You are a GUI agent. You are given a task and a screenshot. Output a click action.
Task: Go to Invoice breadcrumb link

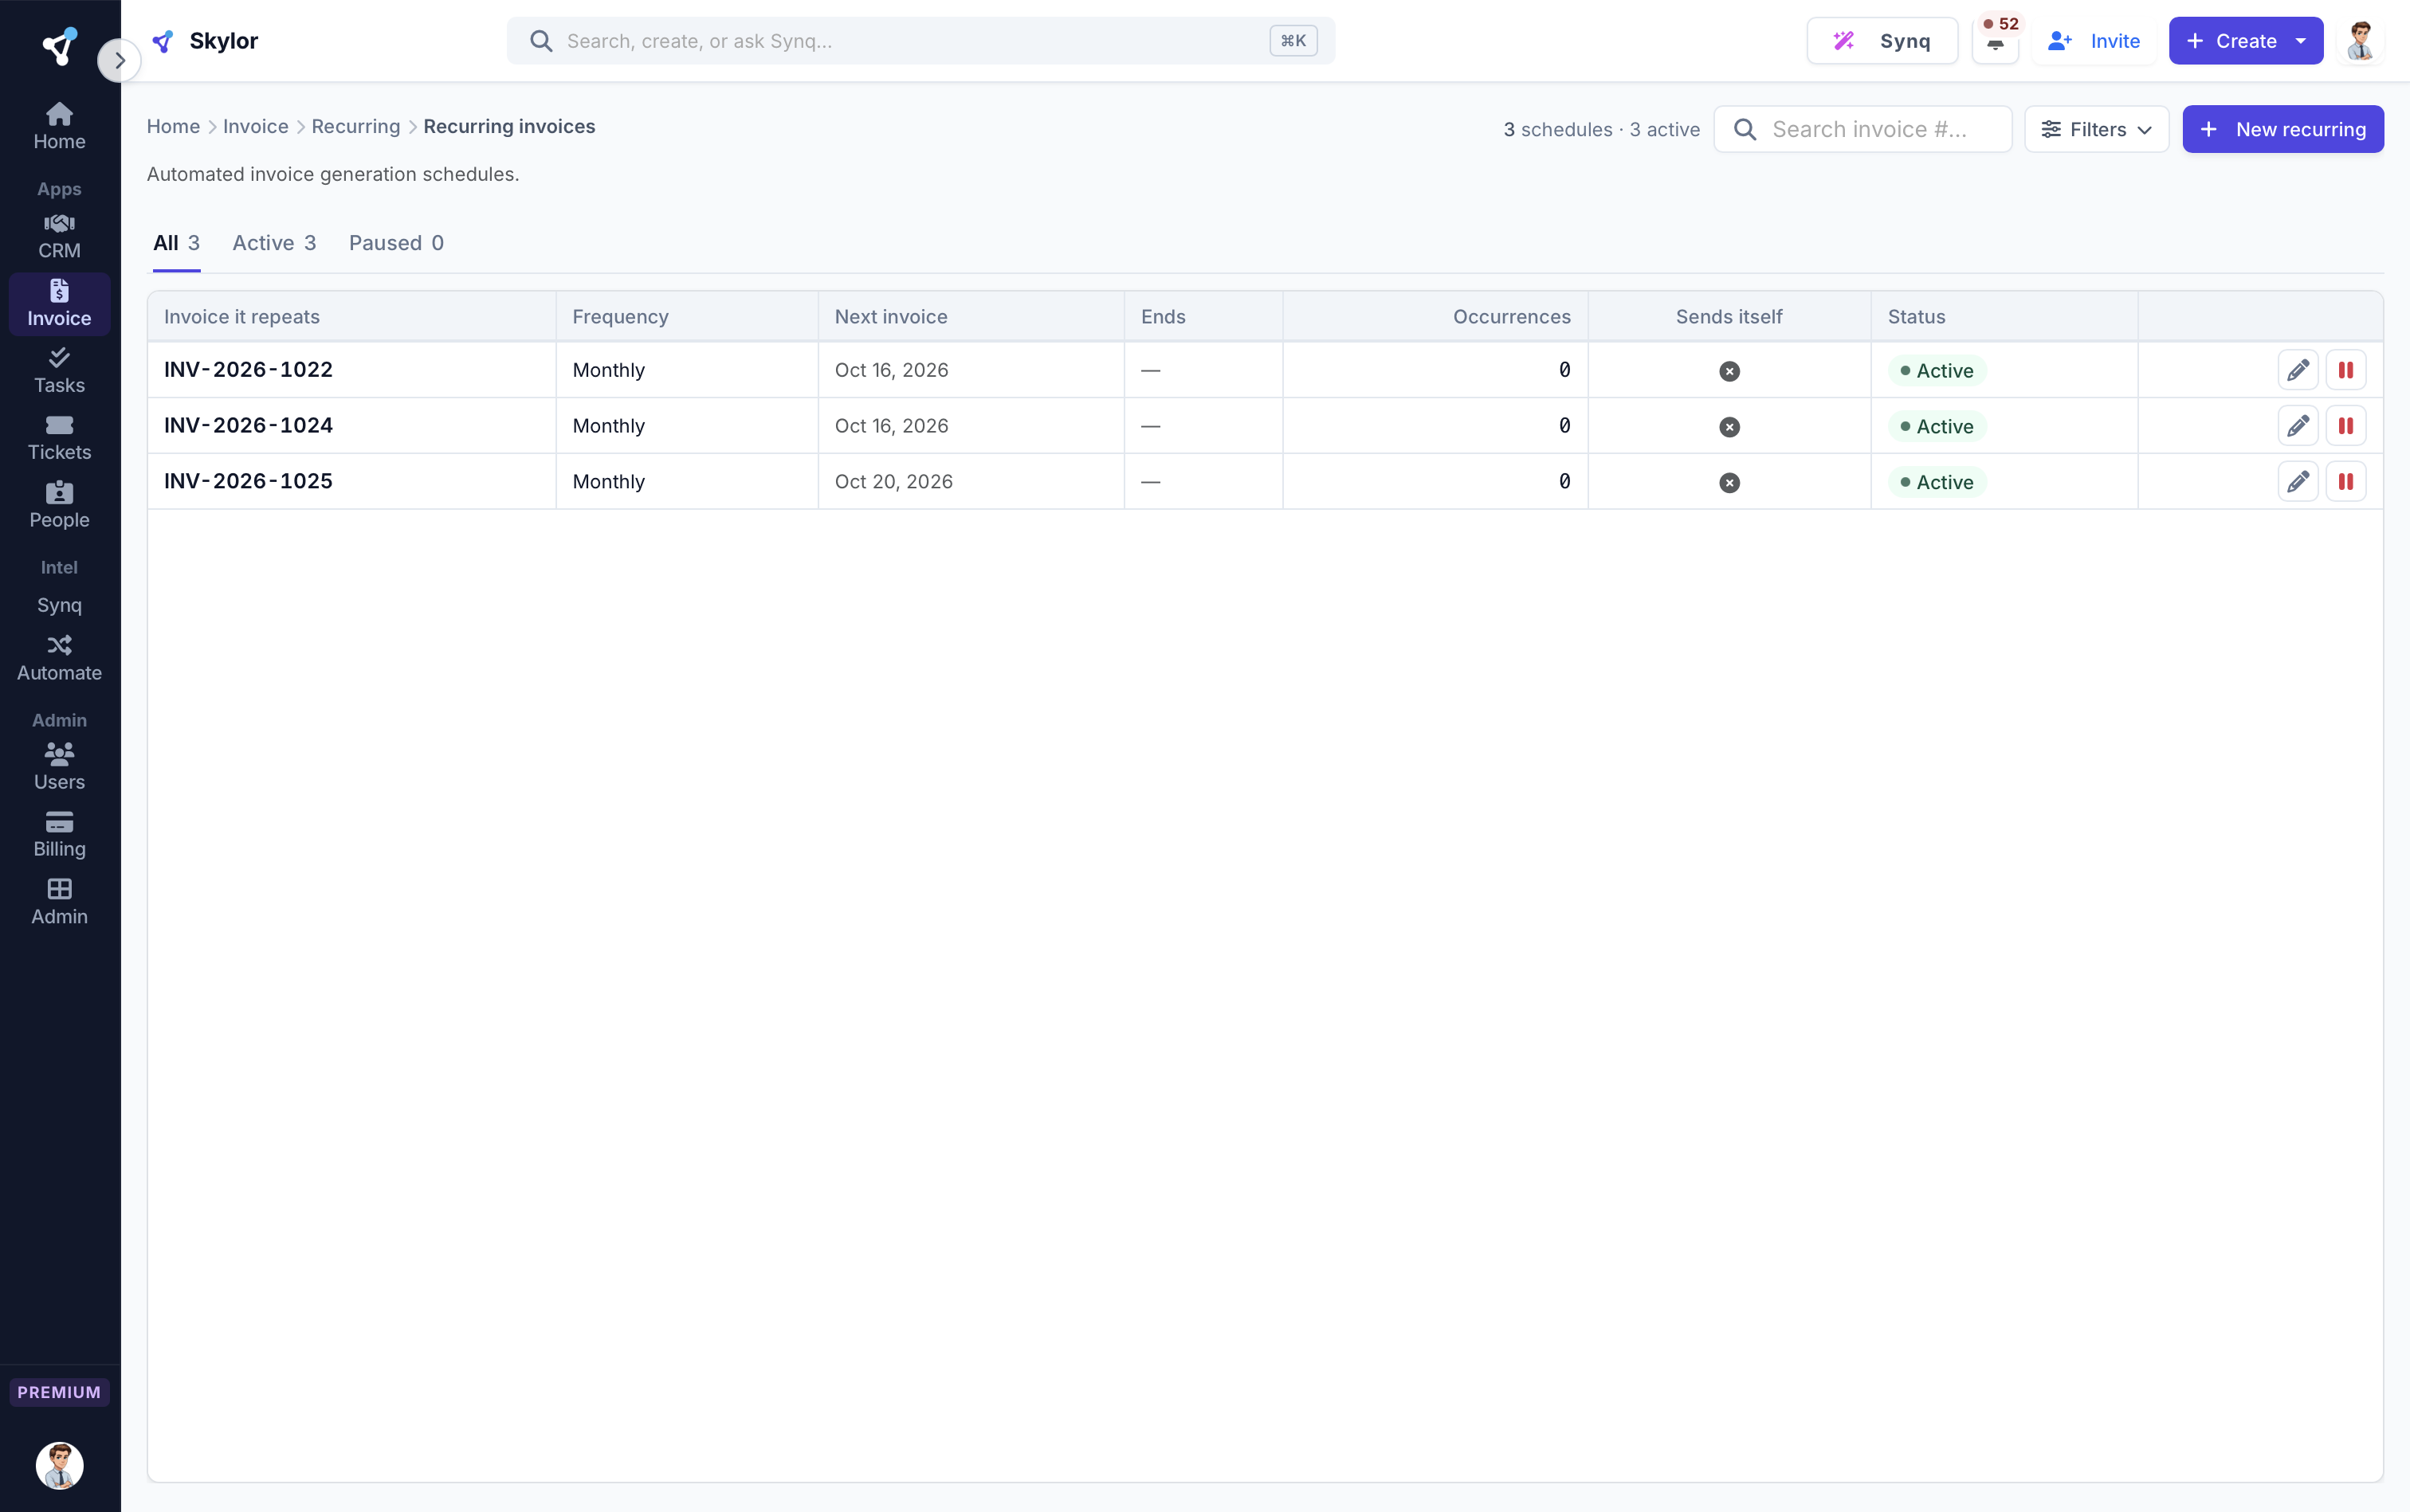(255, 126)
